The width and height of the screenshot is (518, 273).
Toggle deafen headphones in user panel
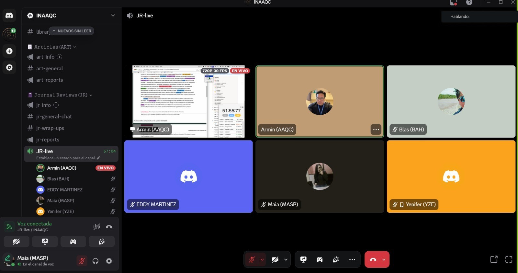[x=96, y=261]
